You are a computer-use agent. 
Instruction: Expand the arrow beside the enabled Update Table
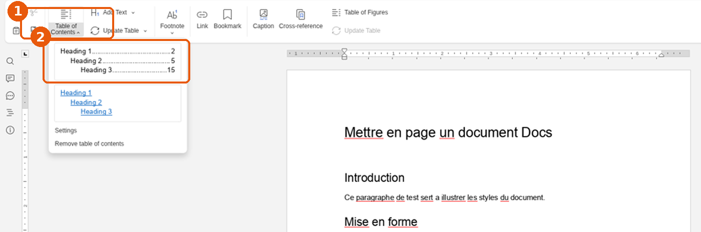coord(145,31)
